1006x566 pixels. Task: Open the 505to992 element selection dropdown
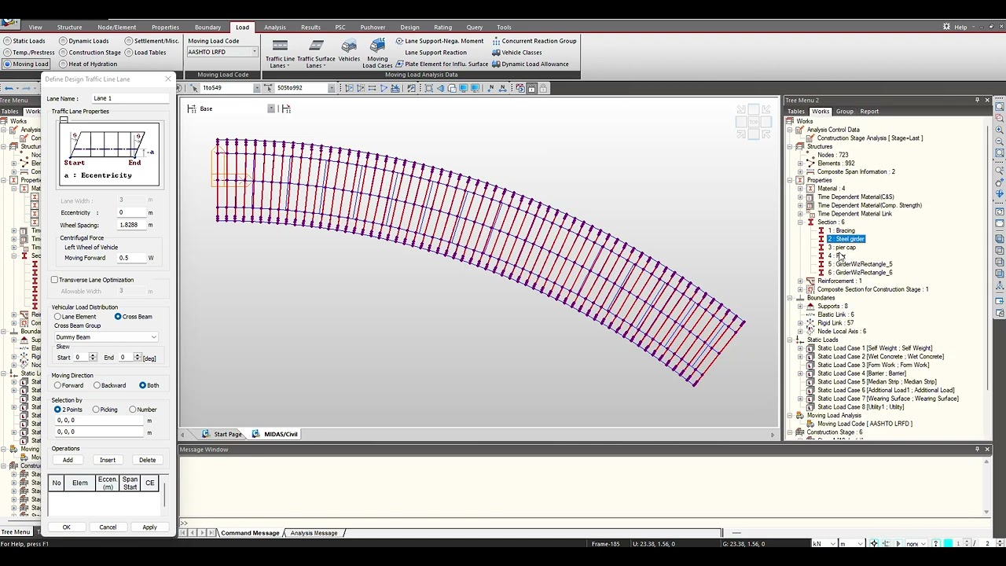click(331, 88)
